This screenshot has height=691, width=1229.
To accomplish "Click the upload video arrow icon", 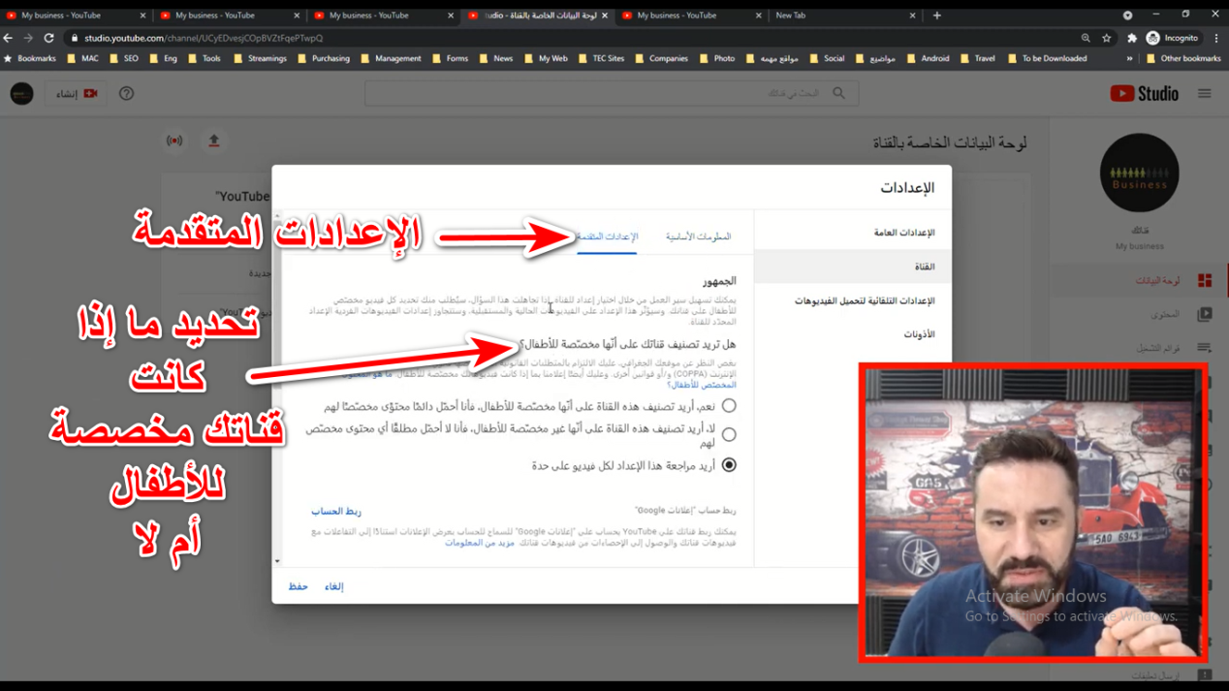I will [x=214, y=141].
